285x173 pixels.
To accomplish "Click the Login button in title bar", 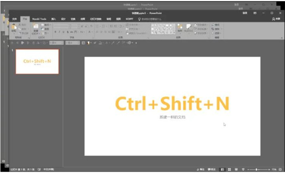I will click(x=245, y=13).
